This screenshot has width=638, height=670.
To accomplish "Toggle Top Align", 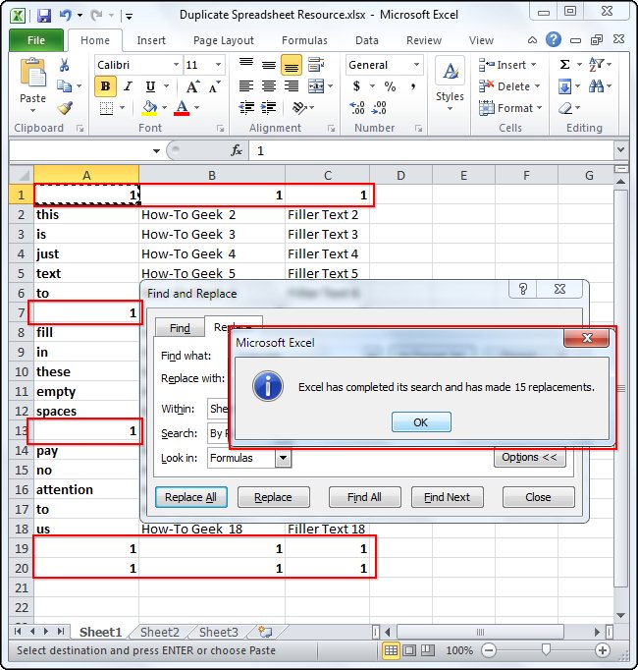I will (x=246, y=64).
